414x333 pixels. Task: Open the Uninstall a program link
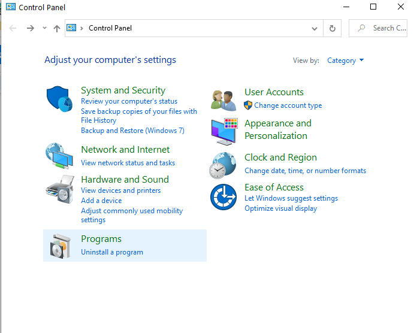click(x=112, y=252)
